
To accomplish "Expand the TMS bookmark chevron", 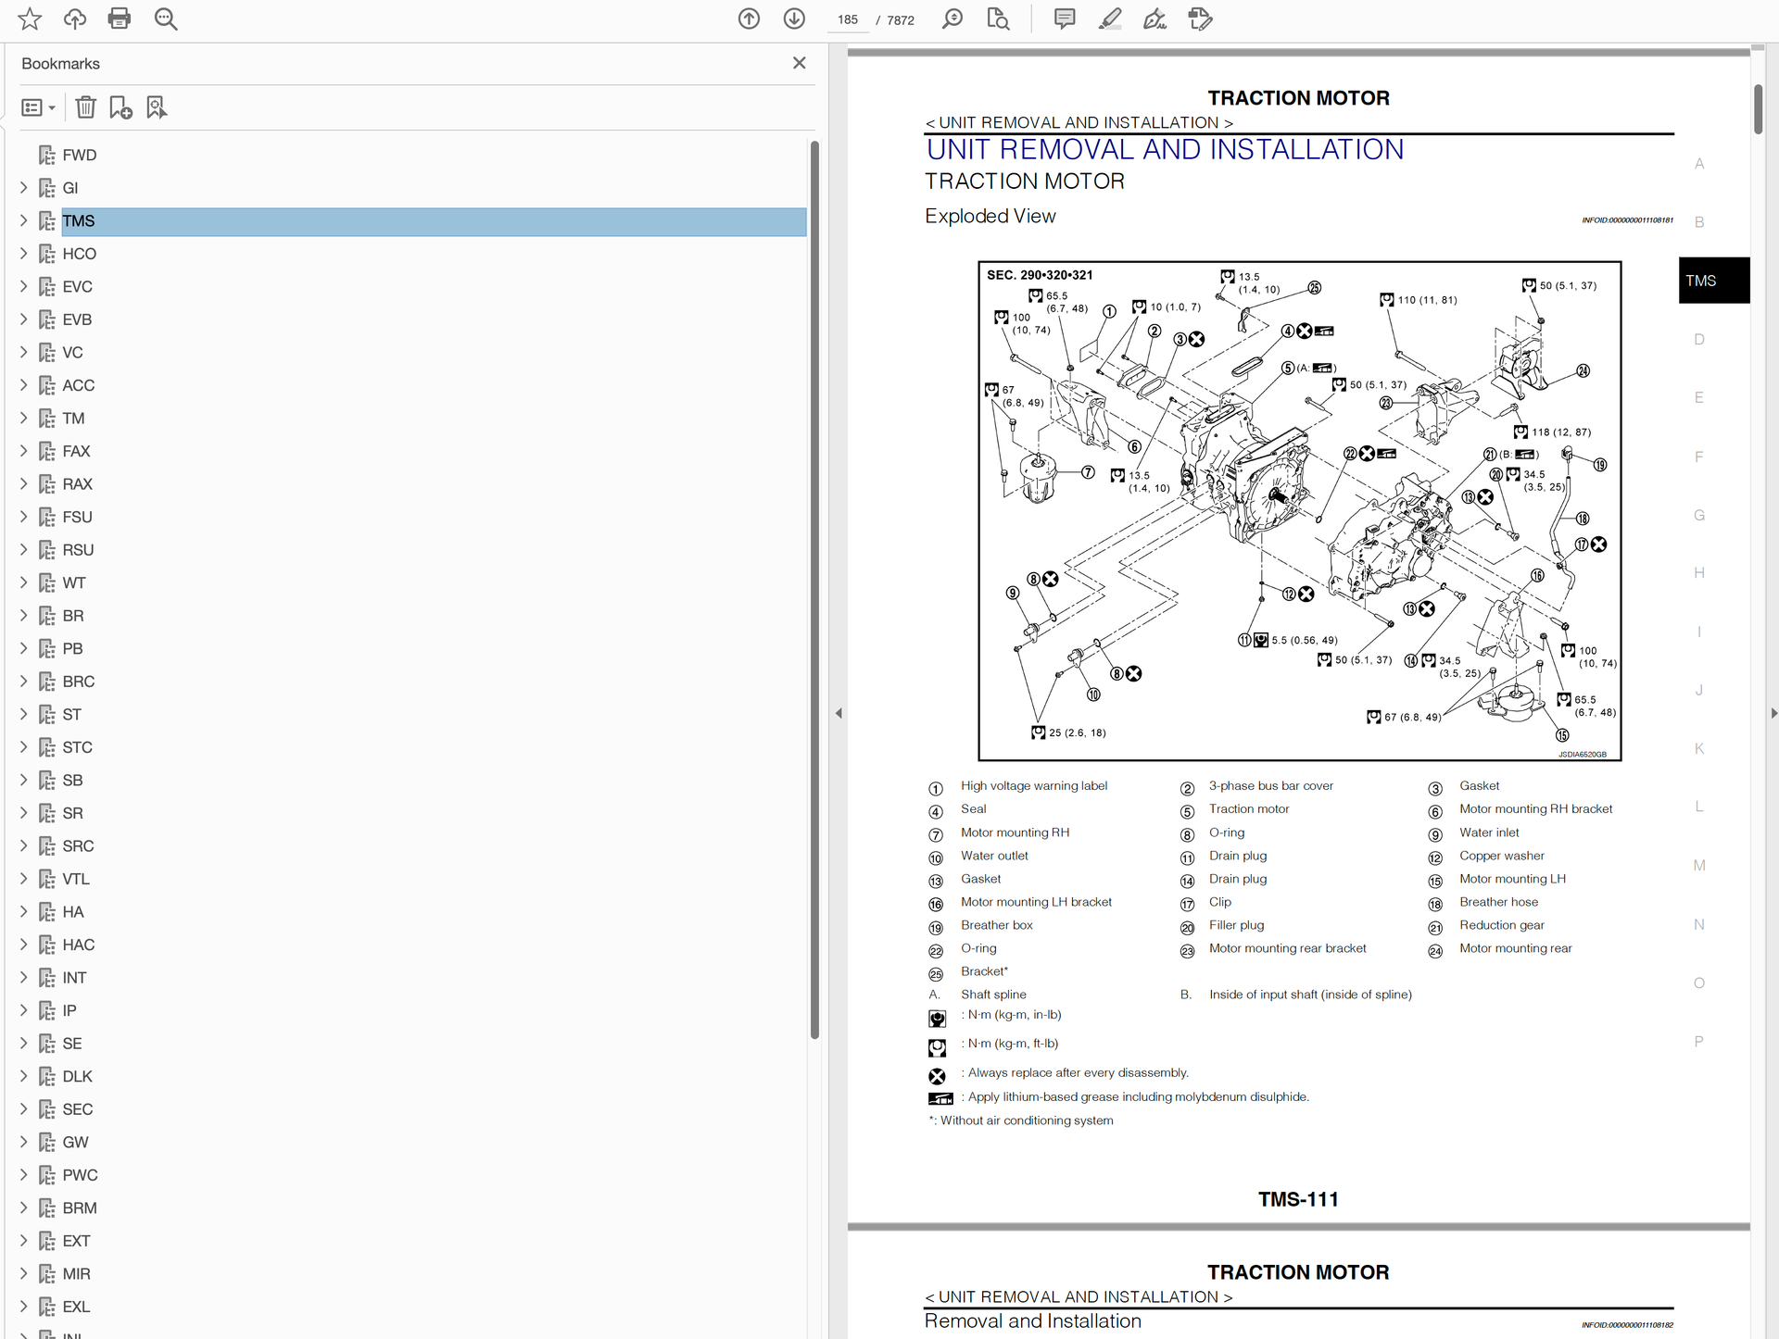I will coord(24,220).
